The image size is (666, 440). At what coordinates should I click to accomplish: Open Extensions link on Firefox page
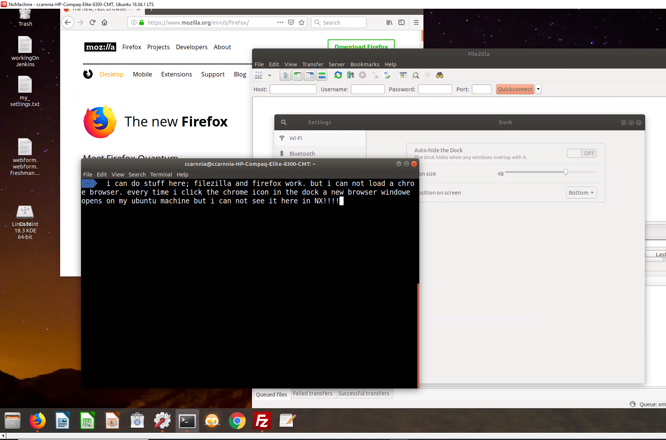click(177, 74)
